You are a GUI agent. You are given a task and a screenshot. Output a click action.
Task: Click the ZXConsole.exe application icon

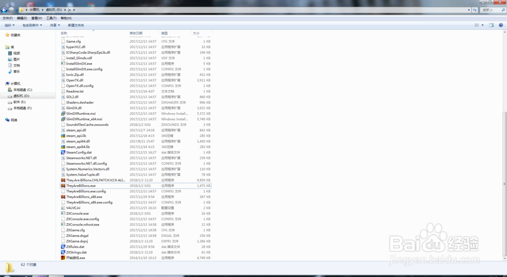coord(63,214)
